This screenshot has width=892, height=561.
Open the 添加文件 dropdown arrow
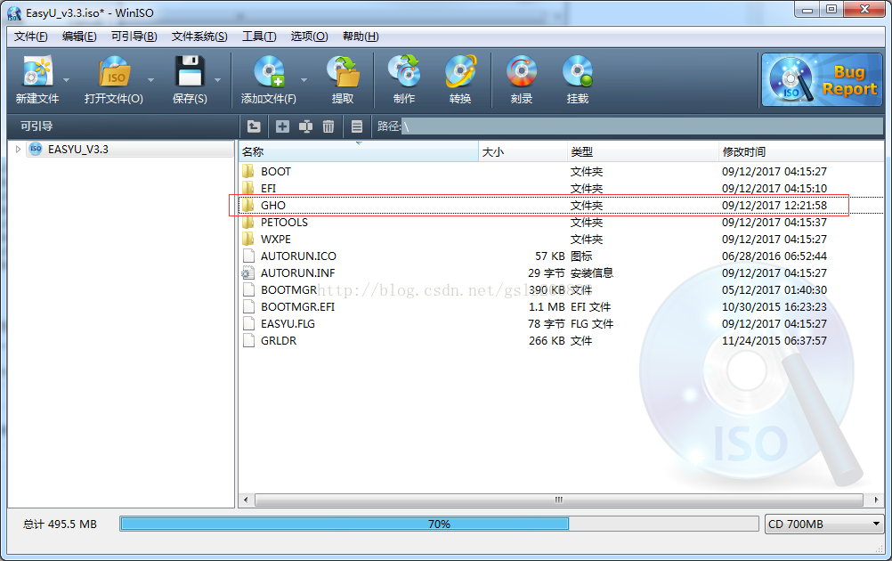(304, 80)
